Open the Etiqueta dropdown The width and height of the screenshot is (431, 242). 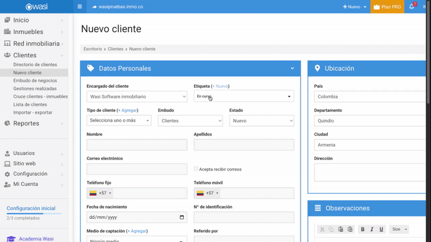pos(244,96)
